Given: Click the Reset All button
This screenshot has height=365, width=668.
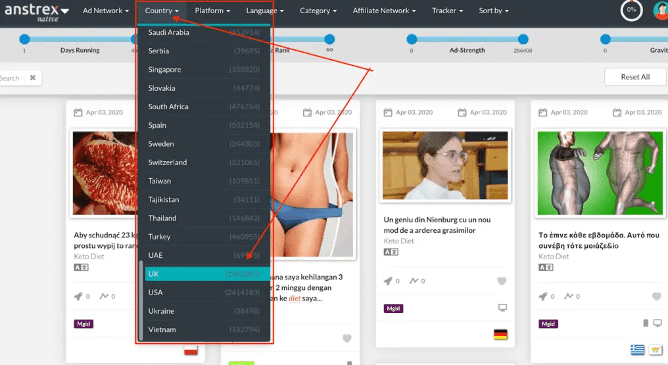Looking at the screenshot, I should [x=635, y=77].
